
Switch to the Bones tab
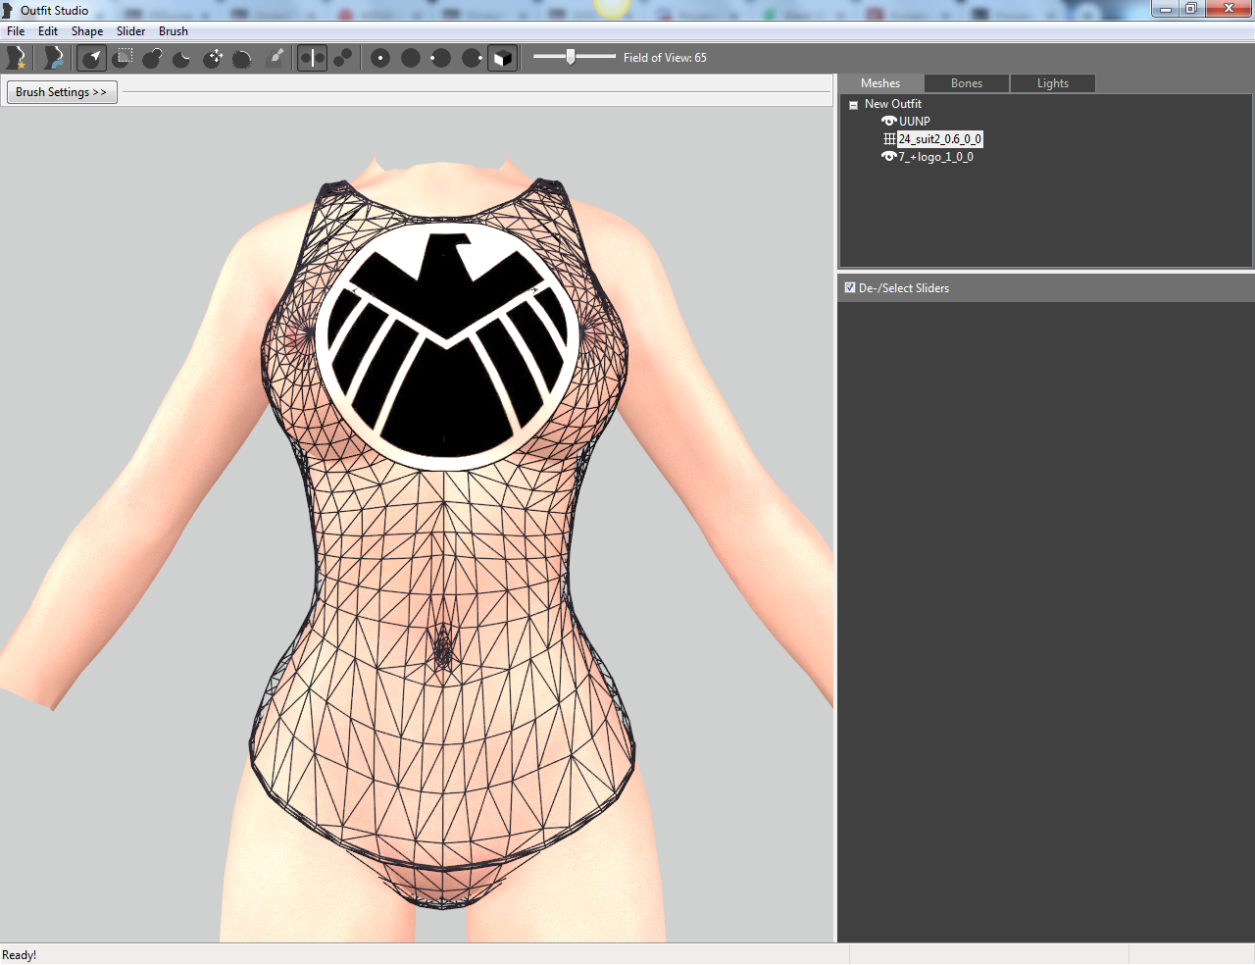click(967, 83)
